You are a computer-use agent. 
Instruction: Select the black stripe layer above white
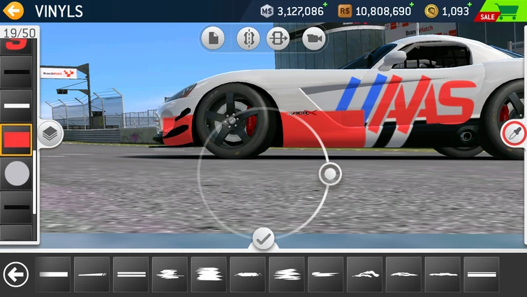[x=16, y=72]
